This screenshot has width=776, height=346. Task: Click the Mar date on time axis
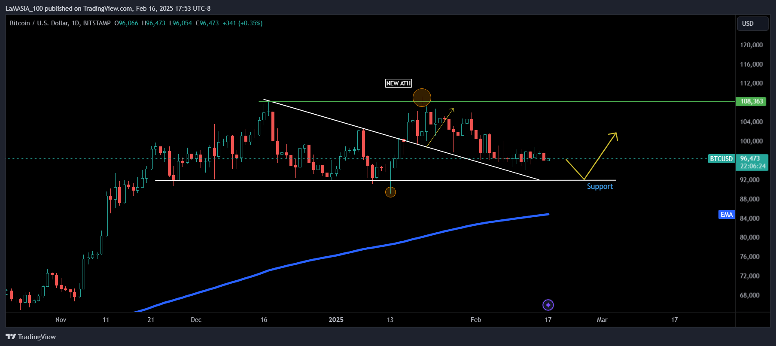tap(602, 320)
